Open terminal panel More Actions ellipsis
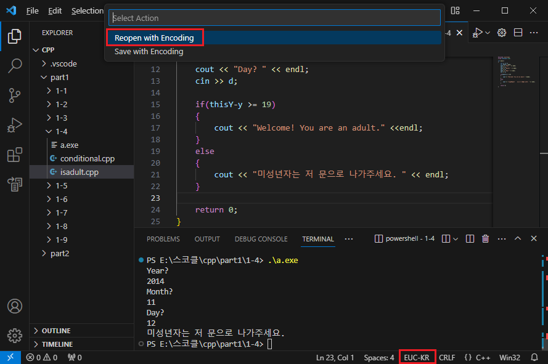 click(502, 238)
